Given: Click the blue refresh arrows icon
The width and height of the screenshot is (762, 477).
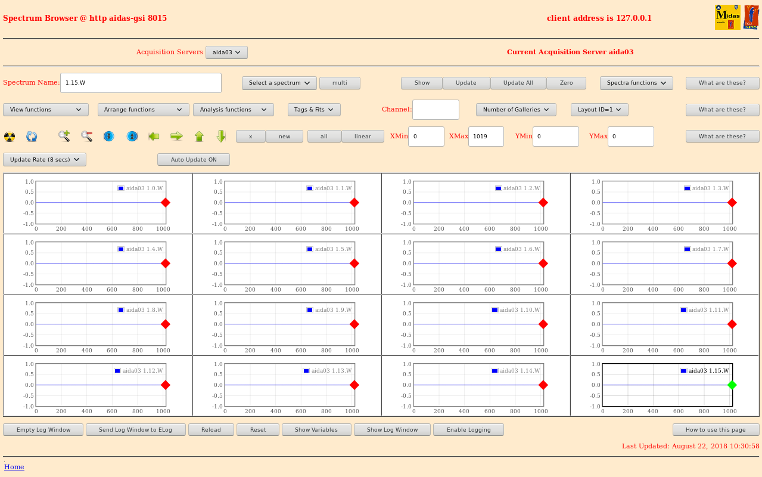Looking at the screenshot, I should coord(32,137).
